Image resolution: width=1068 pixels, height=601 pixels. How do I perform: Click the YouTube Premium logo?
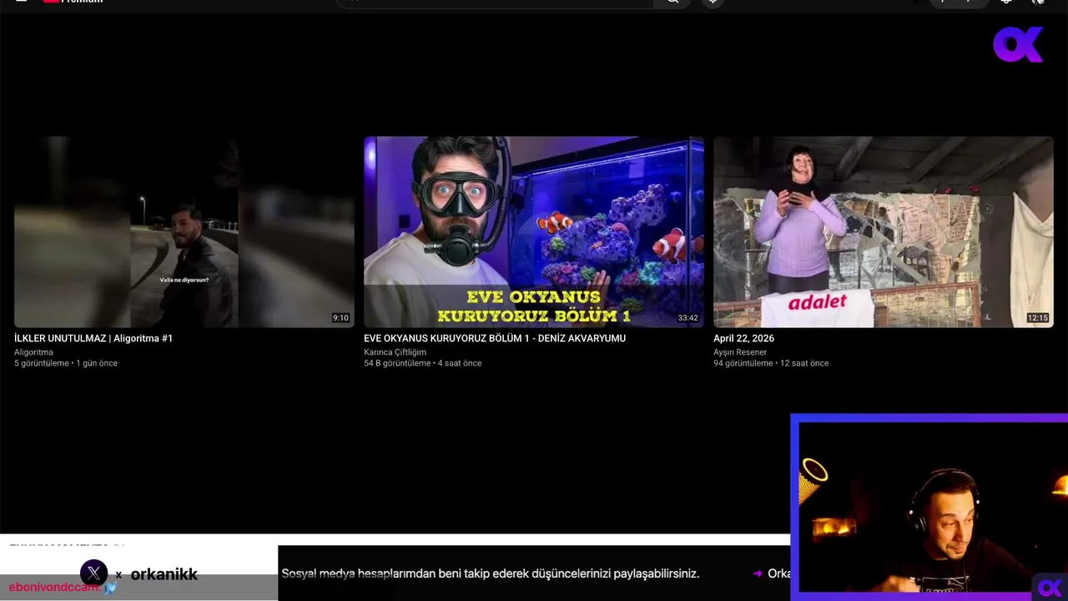pos(73,2)
